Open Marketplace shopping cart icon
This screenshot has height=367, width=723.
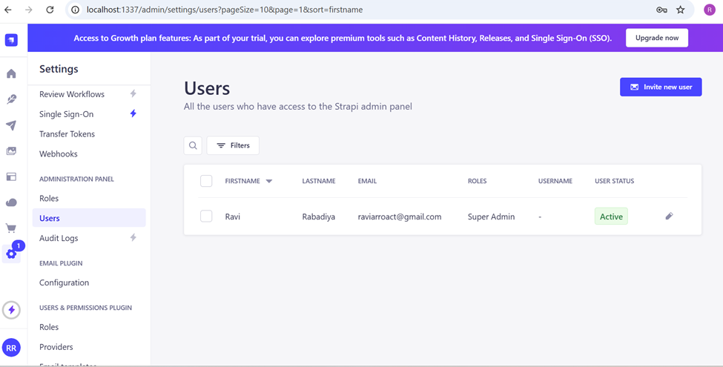coord(11,228)
